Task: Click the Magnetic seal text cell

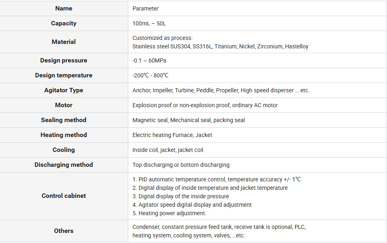Action: click(x=188, y=120)
